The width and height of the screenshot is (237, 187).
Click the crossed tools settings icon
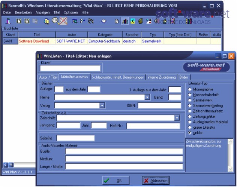click(91, 21)
